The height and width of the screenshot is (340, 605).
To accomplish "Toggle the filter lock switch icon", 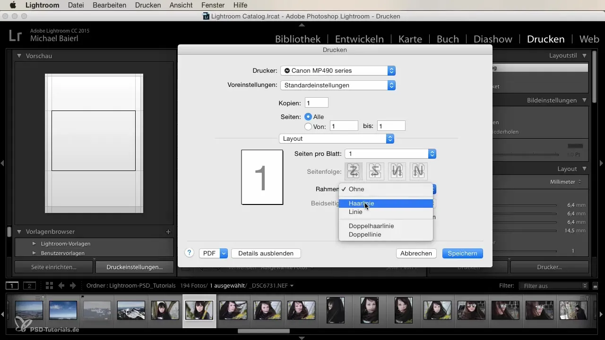I will click(x=595, y=286).
